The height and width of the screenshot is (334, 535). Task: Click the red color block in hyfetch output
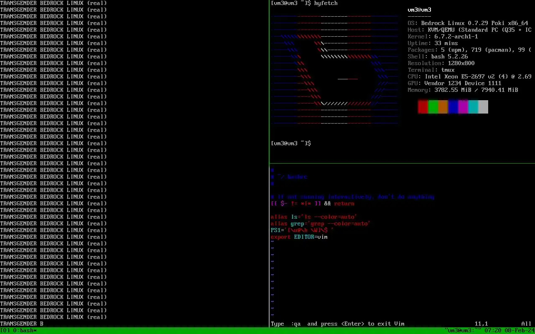423,106
